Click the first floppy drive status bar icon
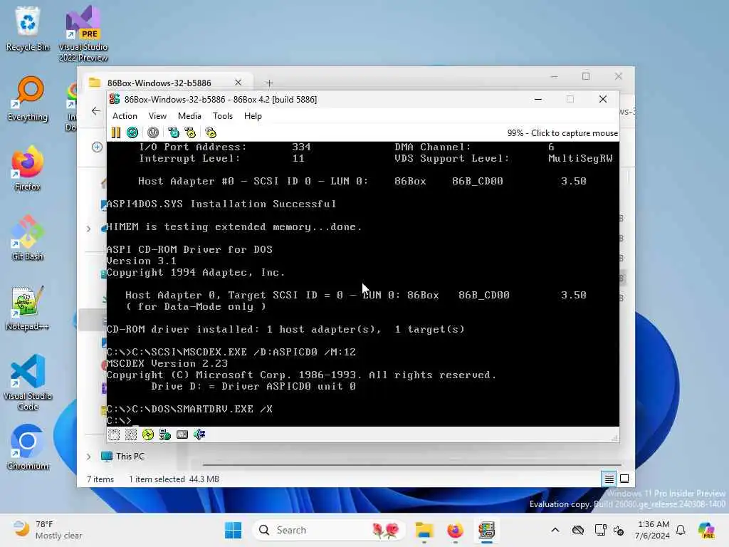The width and height of the screenshot is (729, 547). pyautogui.click(x=114, y=434)
